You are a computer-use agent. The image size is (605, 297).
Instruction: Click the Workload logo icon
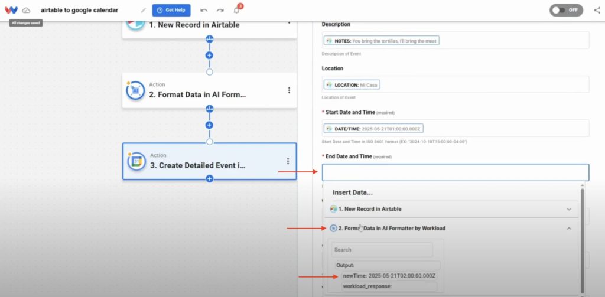[x=11, y=11]
